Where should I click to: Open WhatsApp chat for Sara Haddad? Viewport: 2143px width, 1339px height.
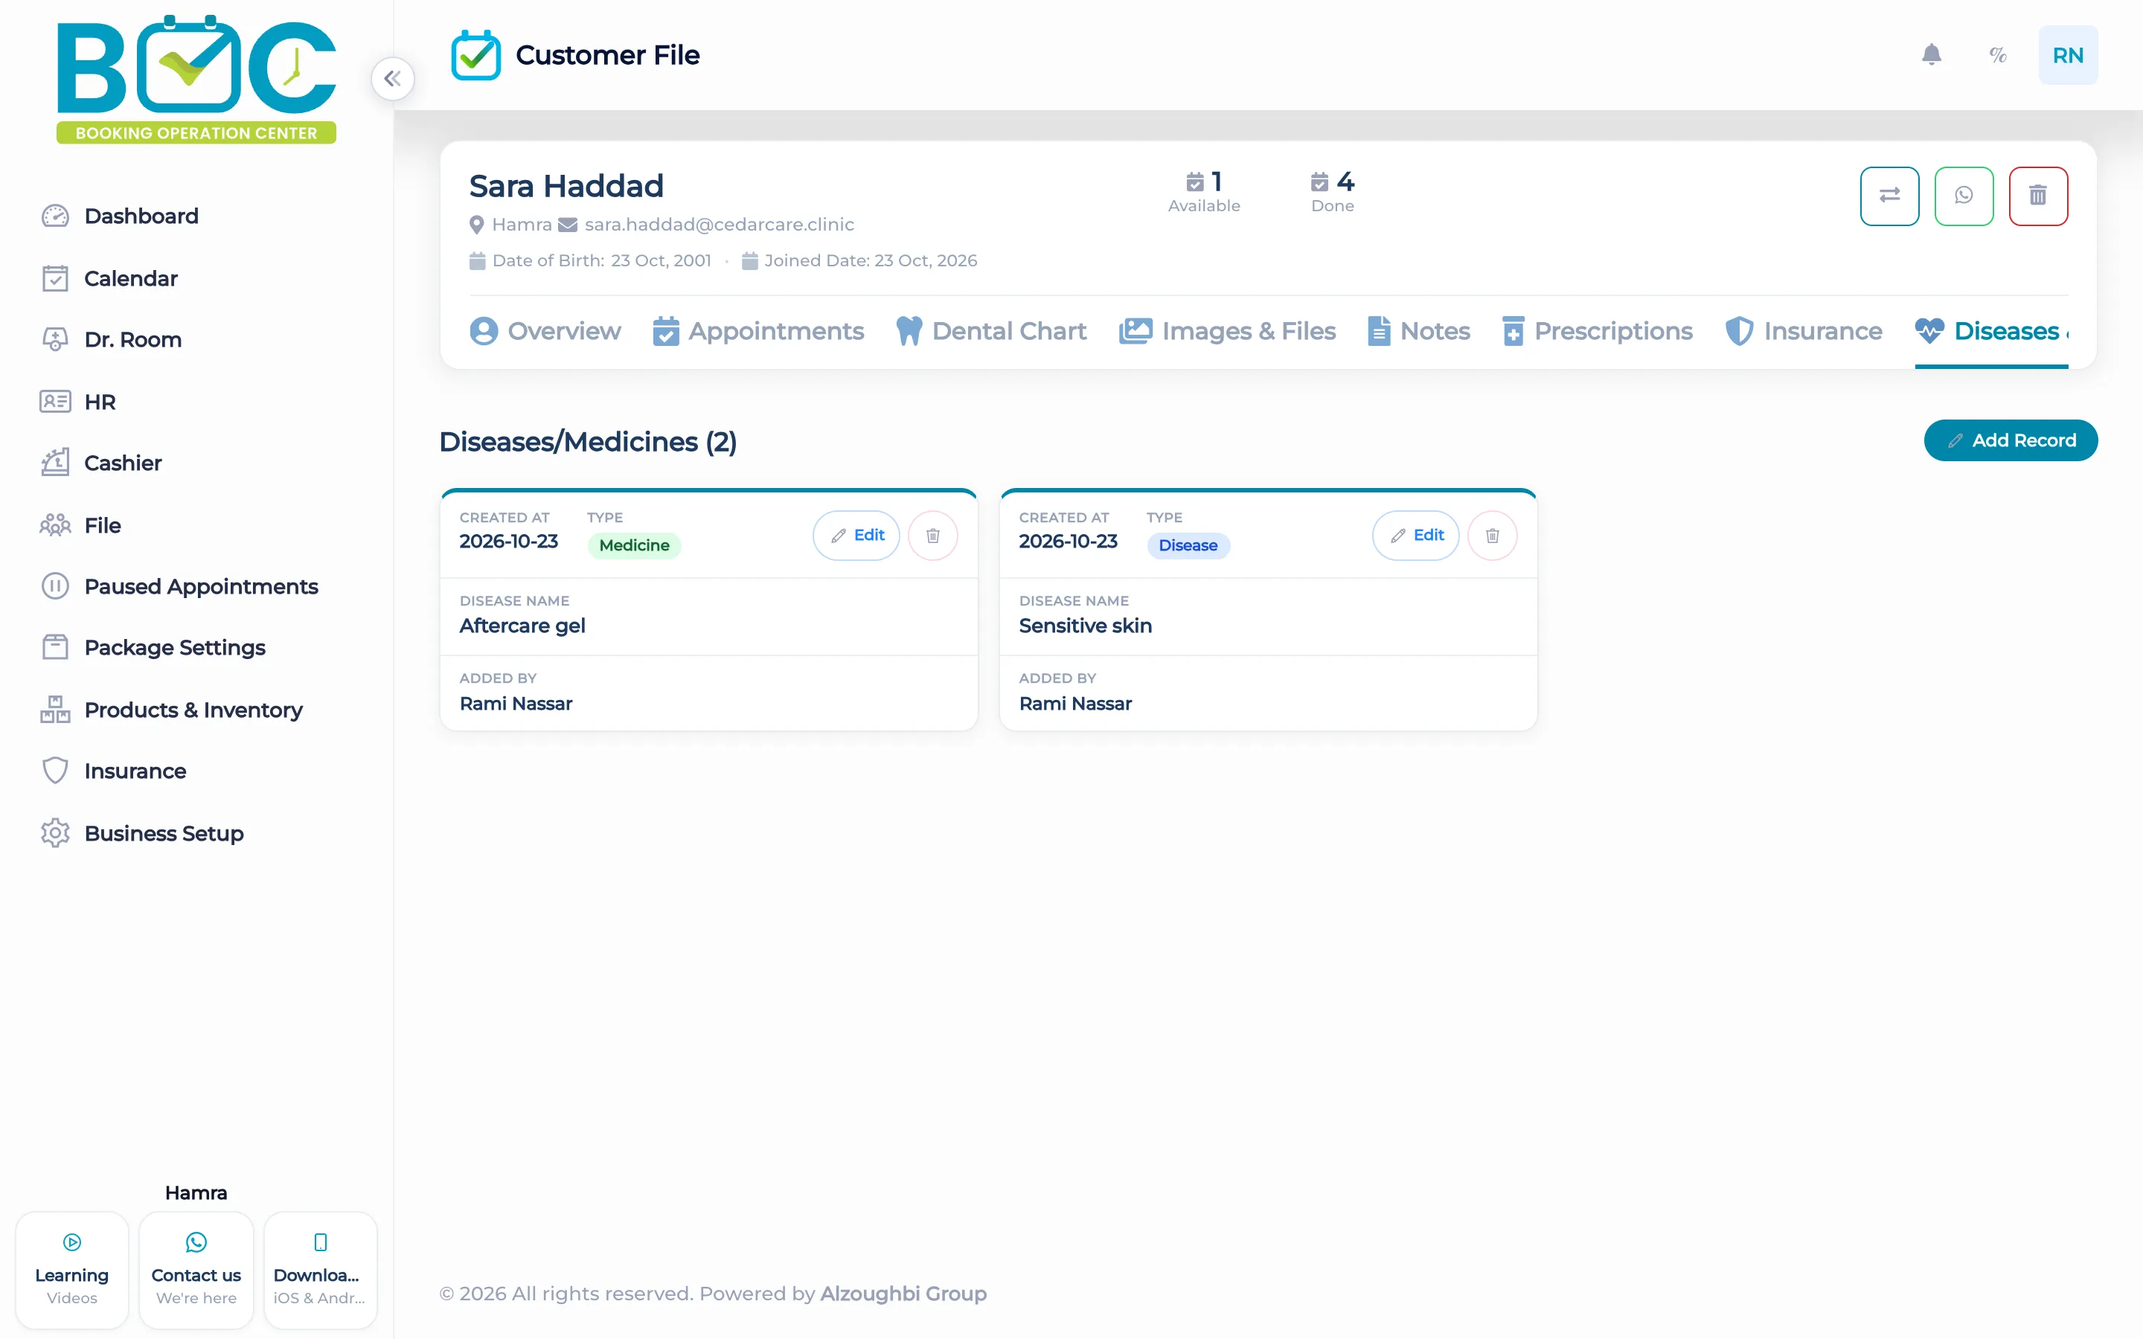(1963, 196)
